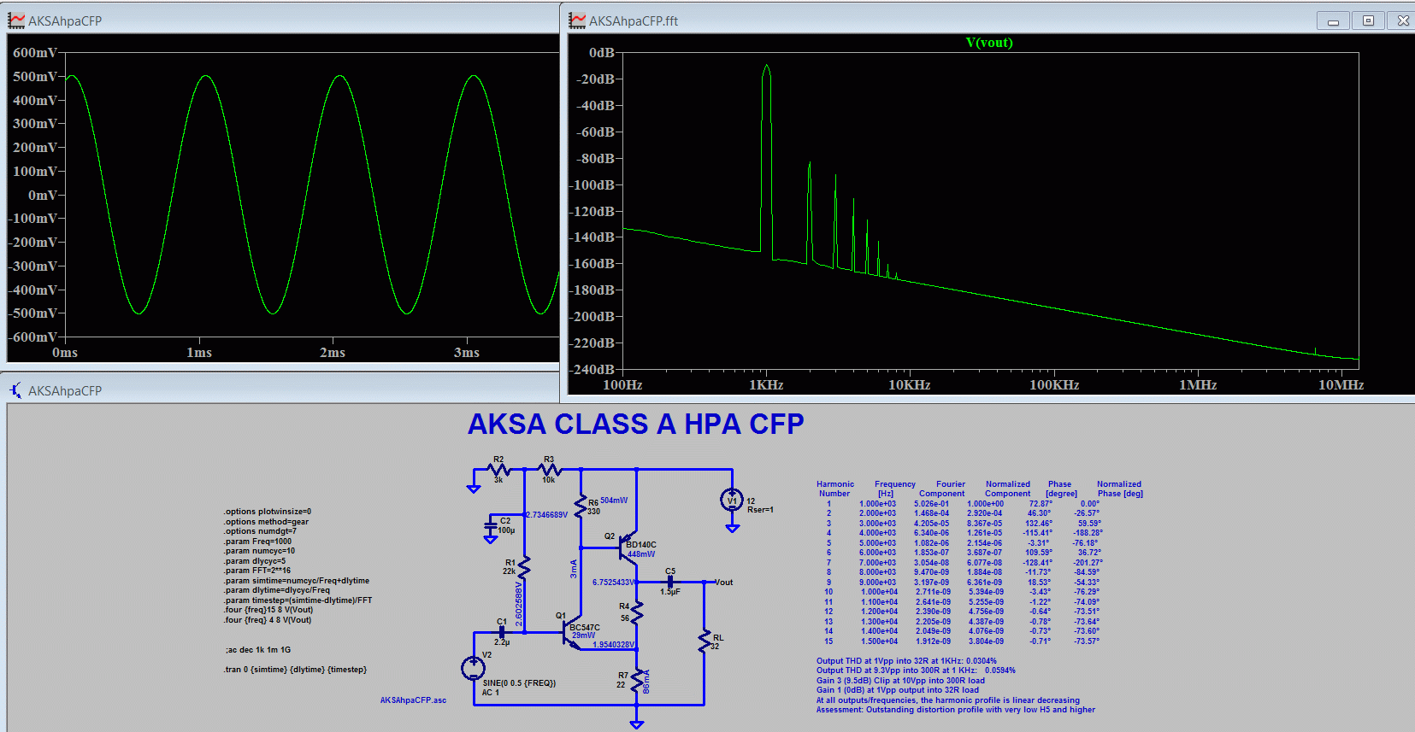
Task: Close the AKSAhpaCFP.fft window
Action: 1403,20
